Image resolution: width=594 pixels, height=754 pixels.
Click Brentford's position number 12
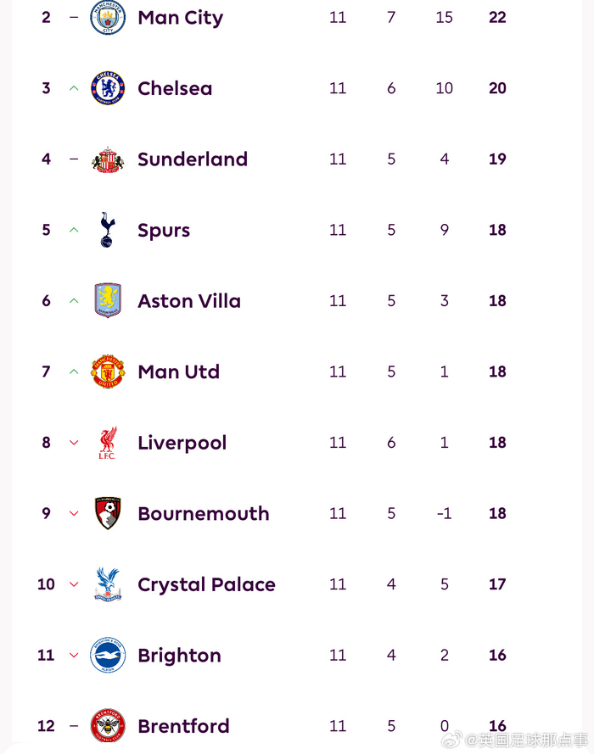tap(46, 726)
